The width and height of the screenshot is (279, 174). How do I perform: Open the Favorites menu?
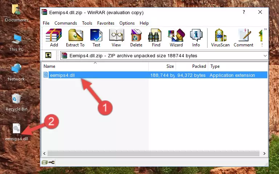tap(106, 23)
